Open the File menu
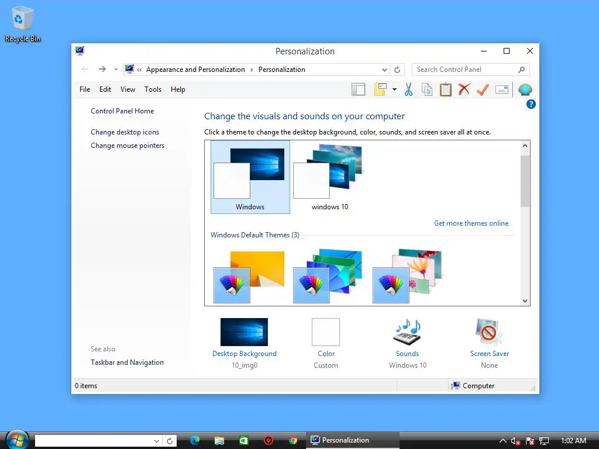The image size is (599, 449). coord(85,89)
